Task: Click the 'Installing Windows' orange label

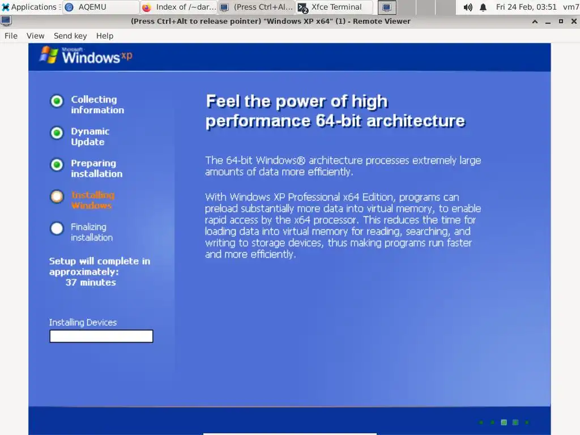Action: (93, 200)
